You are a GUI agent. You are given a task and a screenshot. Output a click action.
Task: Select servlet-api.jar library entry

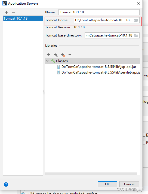(x=98, y=72)
